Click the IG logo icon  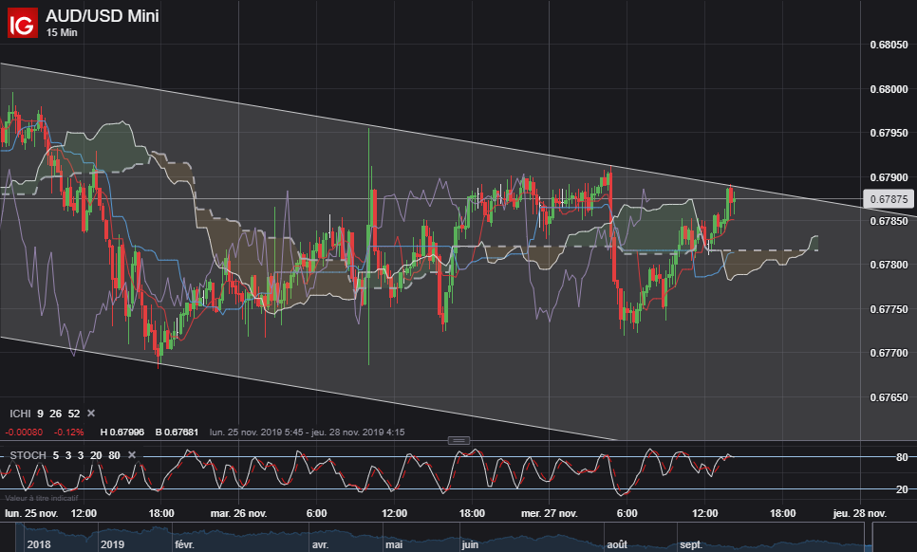click(22, 23)
